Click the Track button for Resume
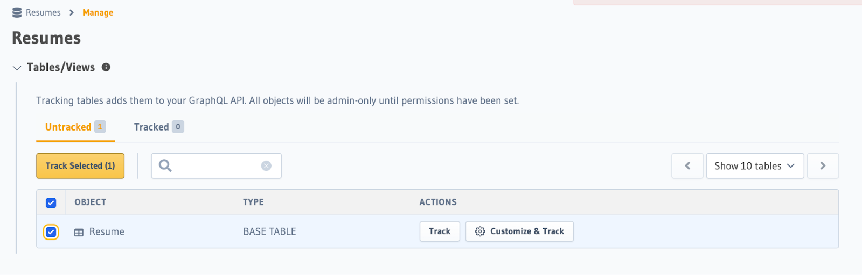The height and width of the screenshot is (275, 862). 440,231
